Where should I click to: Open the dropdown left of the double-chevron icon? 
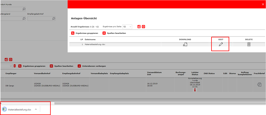6,66
